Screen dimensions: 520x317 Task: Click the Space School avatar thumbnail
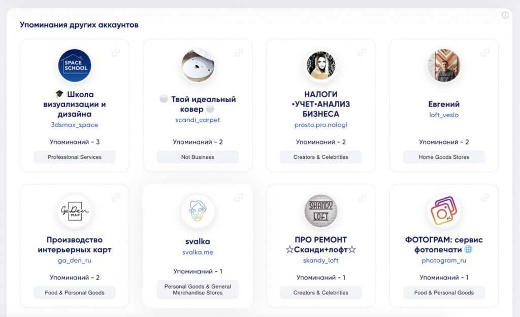tap(75, 65)
